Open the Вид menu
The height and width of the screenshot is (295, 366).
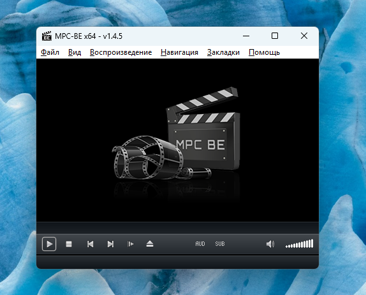(75, 52)
